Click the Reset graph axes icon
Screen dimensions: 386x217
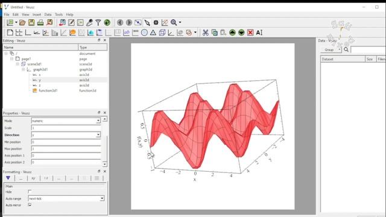pyautogui.click(x=165, y=23)
